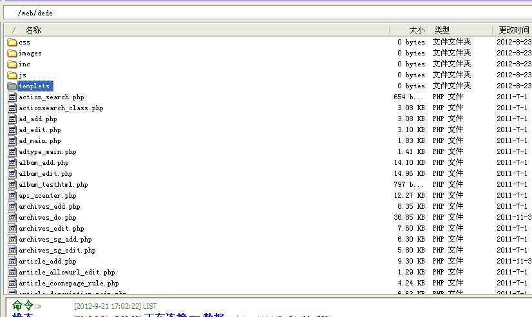Select the images folder icon
532x317 pixels.
click(12, 53)
